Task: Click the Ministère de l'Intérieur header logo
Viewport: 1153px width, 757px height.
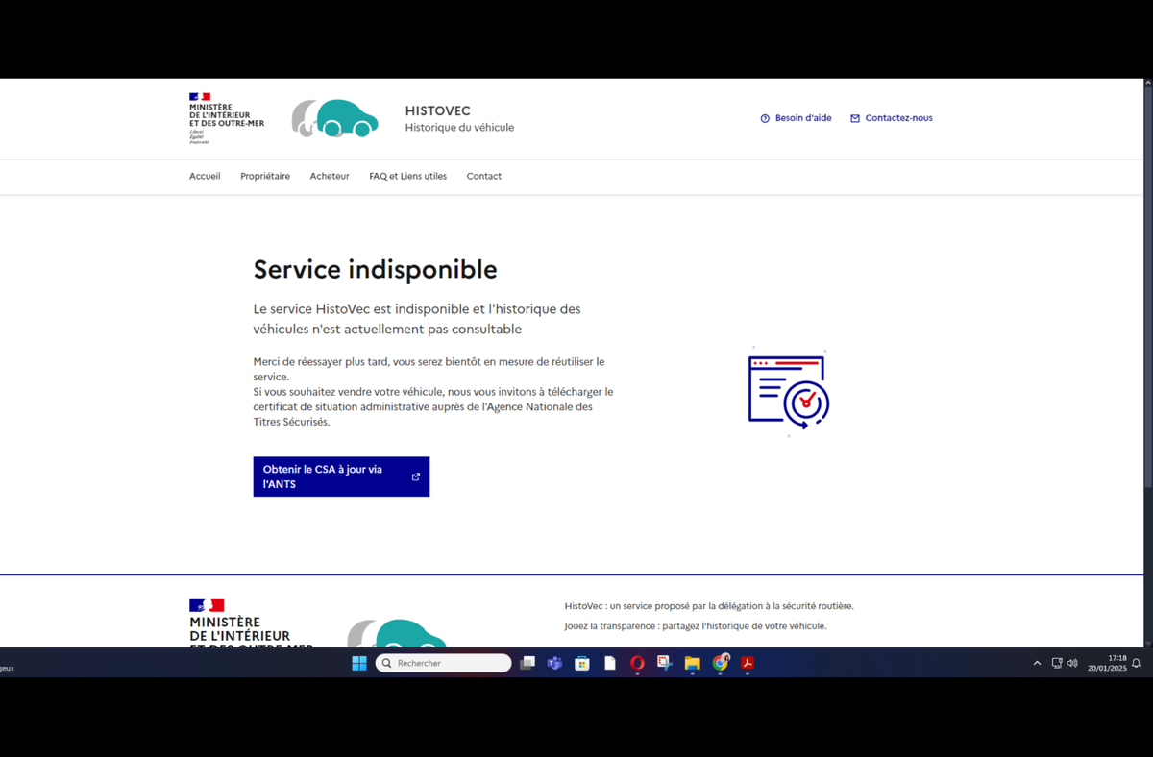Action: click(x=227, y=118)
